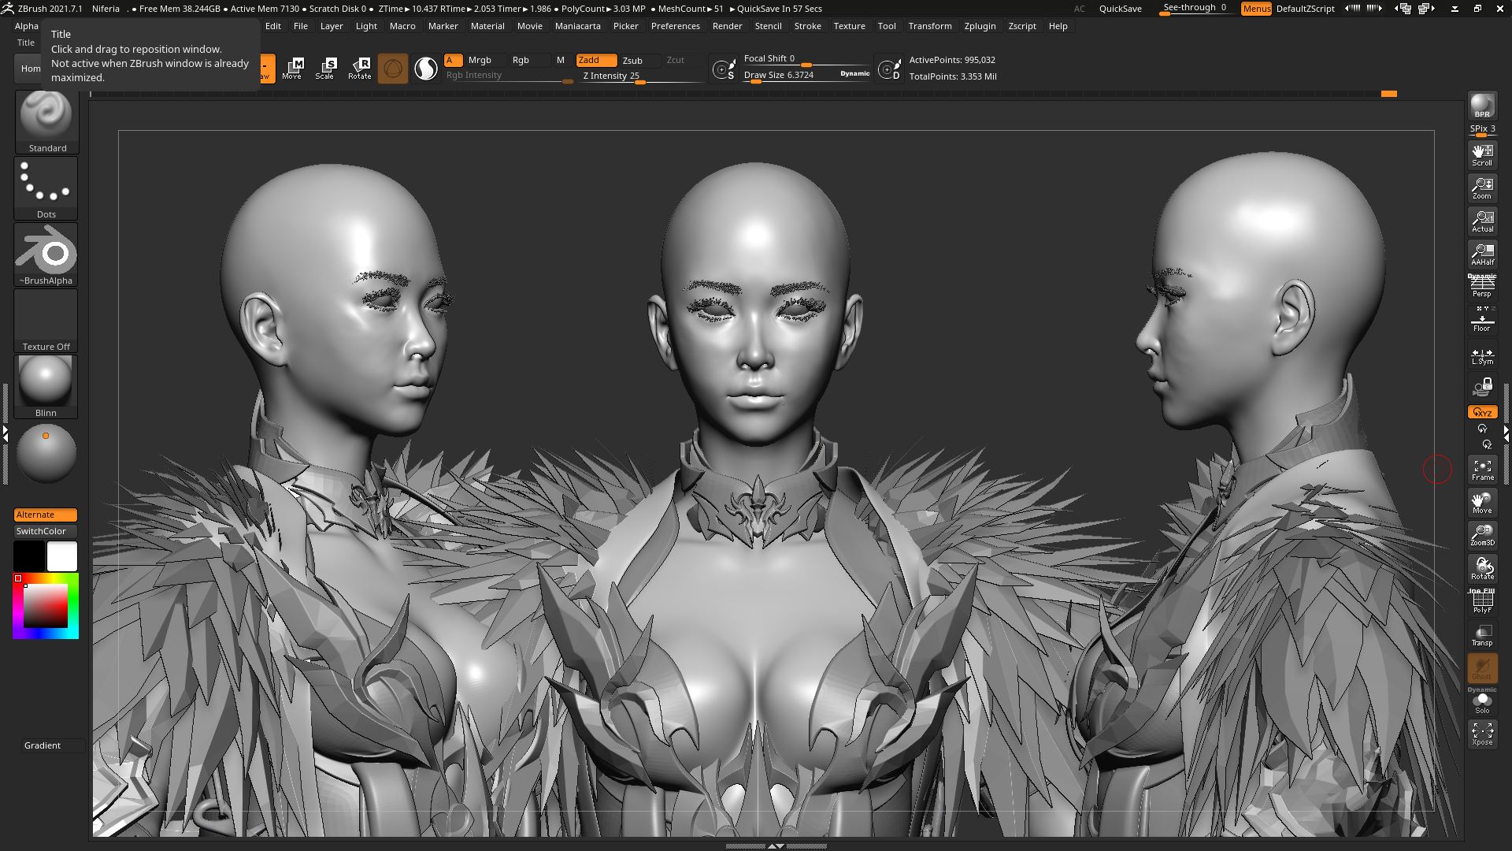The image size is (1512, 851).
Task: Open the Preferences menu
Action: (675, 26)
